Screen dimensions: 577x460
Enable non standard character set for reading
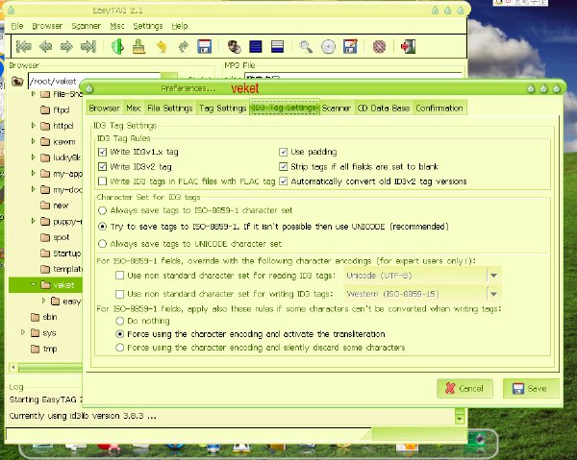119,276
